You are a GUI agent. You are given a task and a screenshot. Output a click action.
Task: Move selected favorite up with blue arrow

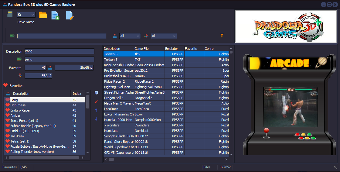(96, 110)
